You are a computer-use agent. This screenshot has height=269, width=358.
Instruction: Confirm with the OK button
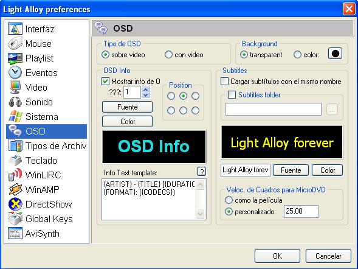[x=277, y=256]
